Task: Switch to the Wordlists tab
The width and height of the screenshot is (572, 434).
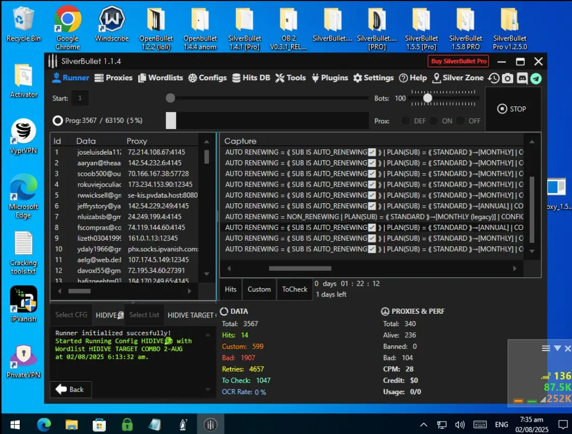Action: 160,78
